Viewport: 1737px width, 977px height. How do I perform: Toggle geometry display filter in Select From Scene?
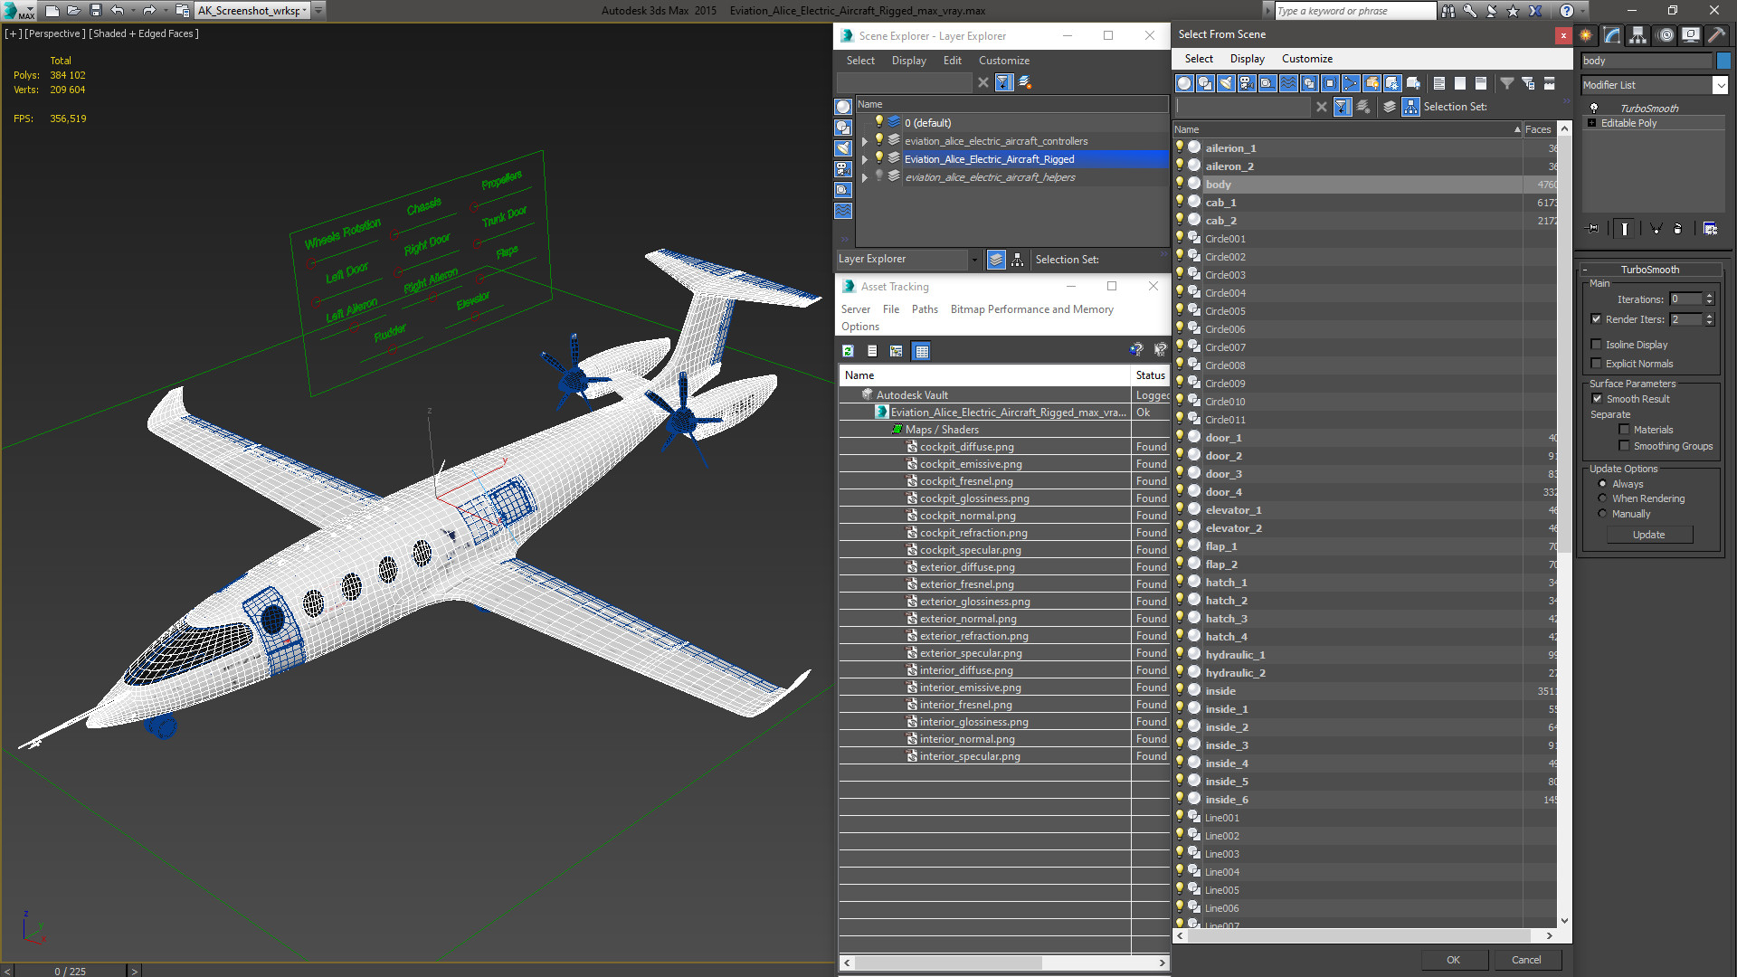point(1184,83)
